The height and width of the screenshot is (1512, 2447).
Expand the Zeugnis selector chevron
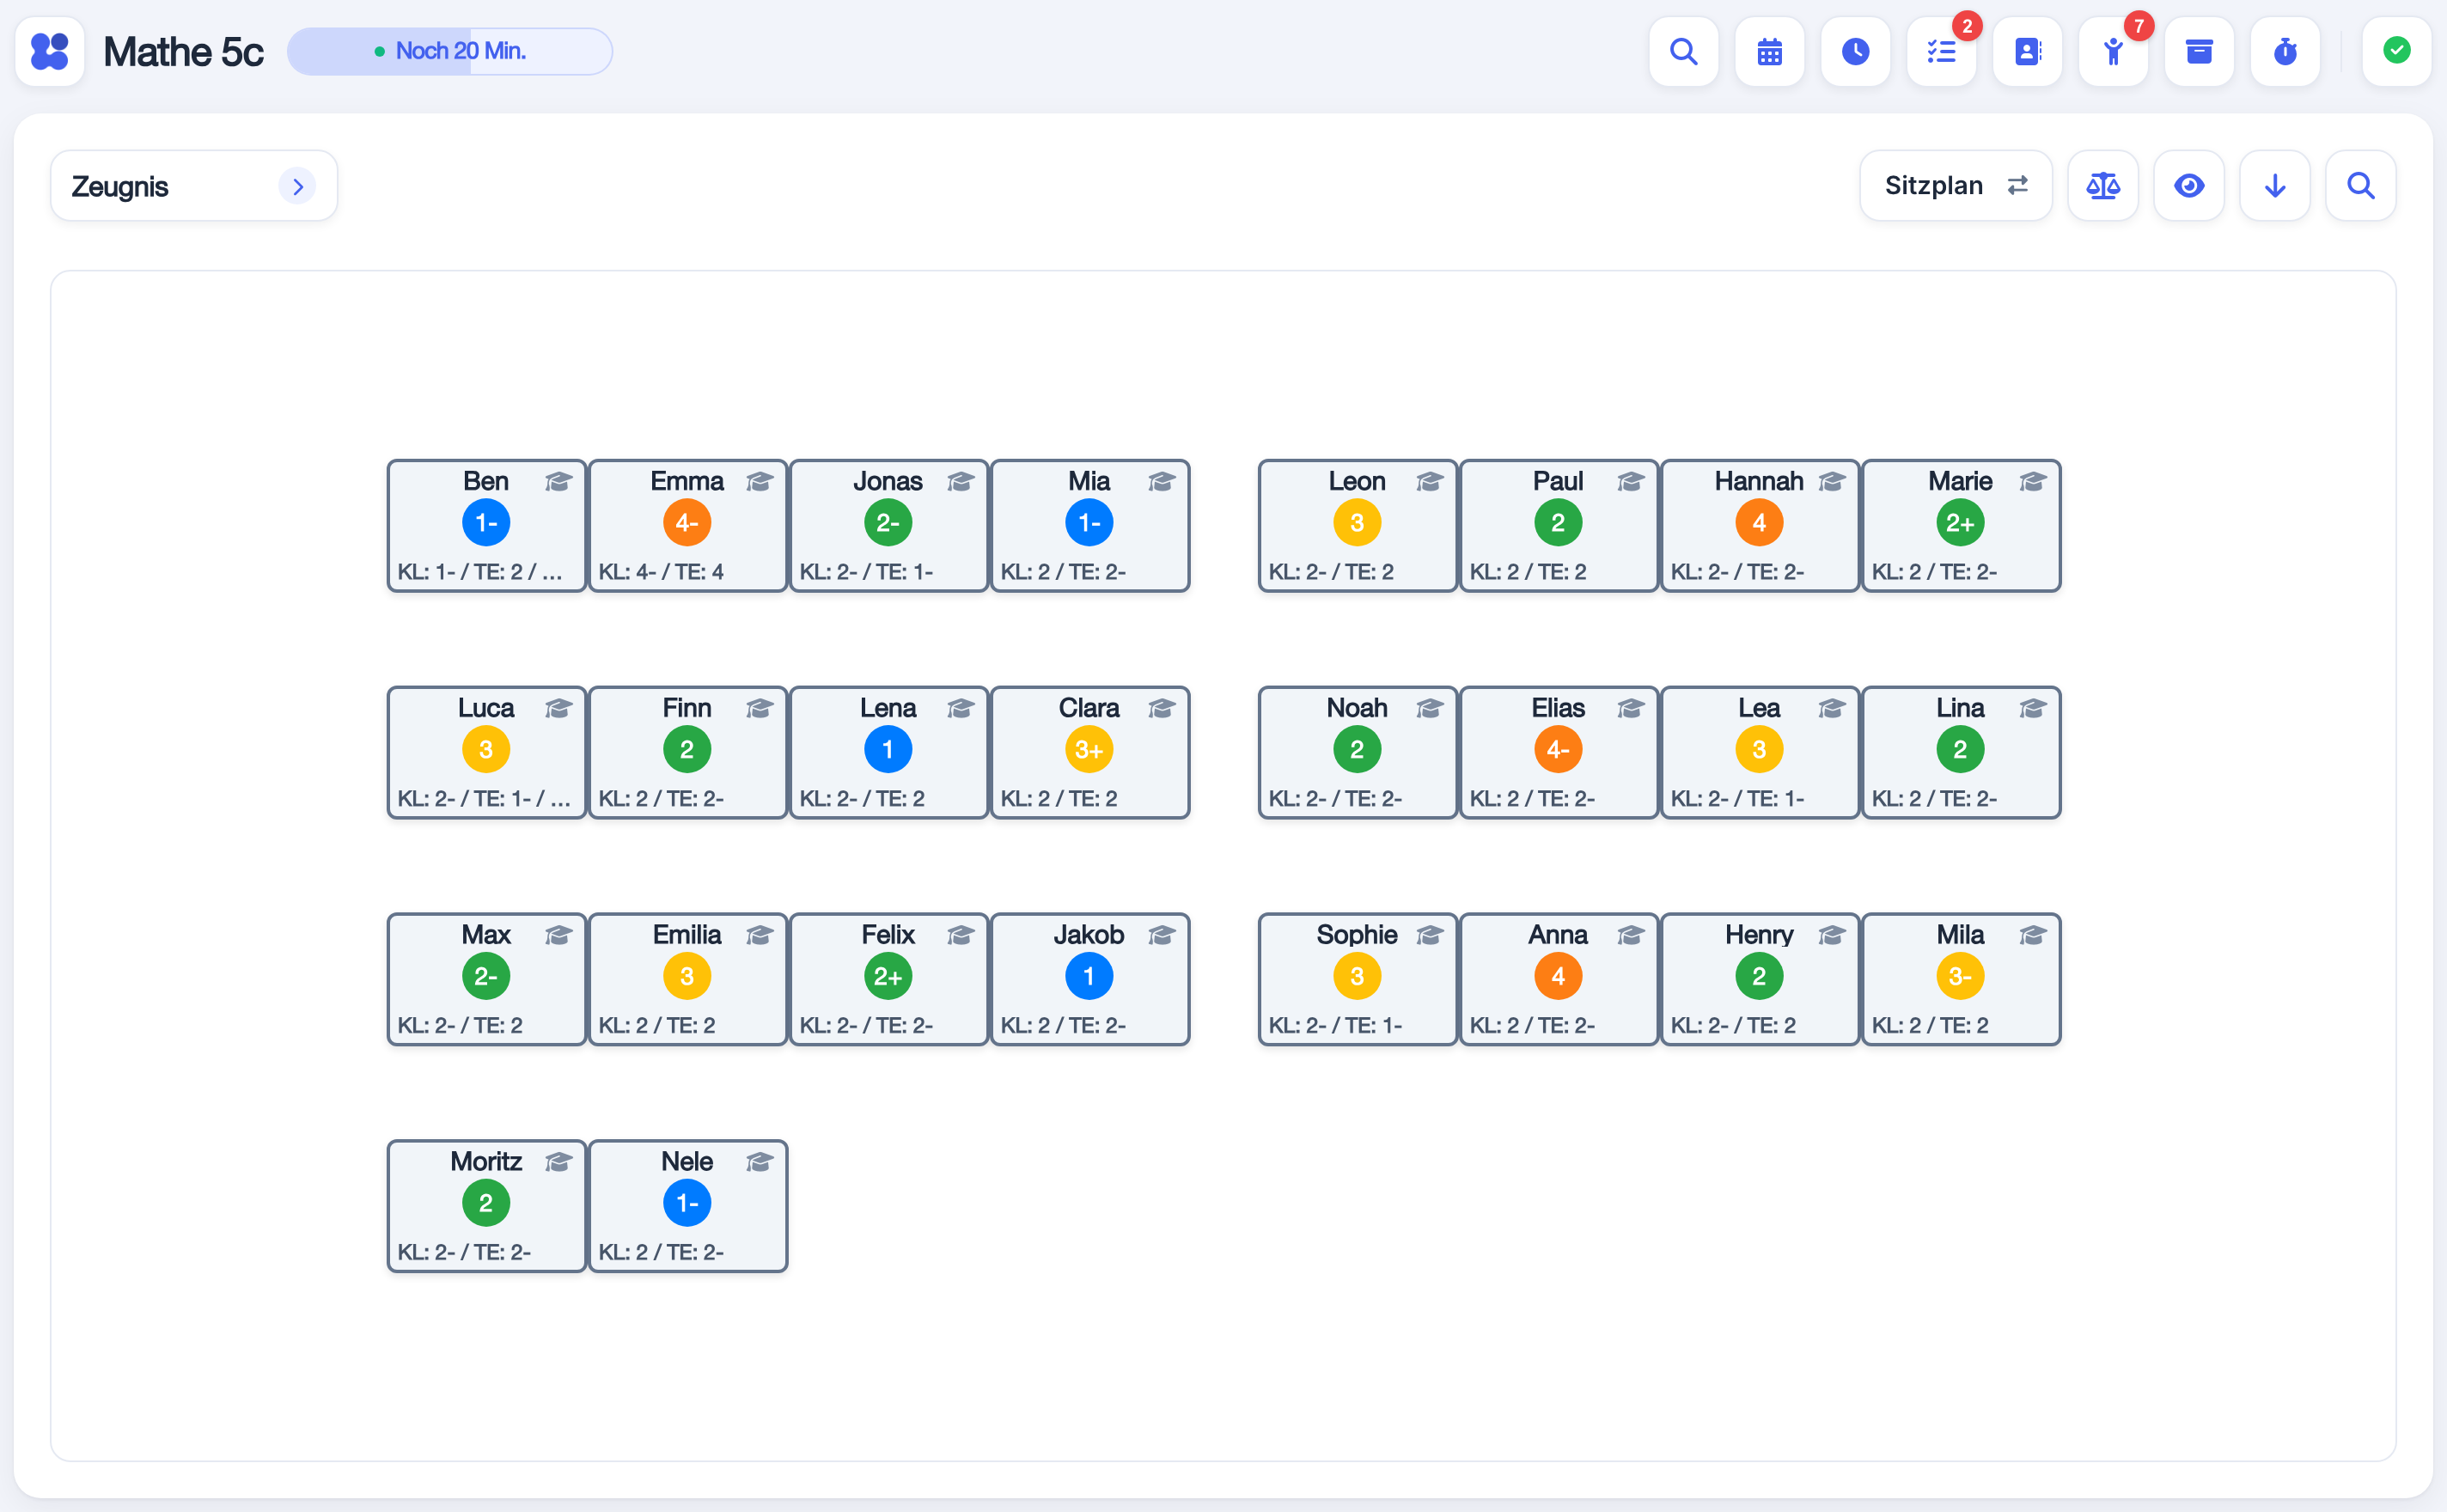tap(297, 186)
